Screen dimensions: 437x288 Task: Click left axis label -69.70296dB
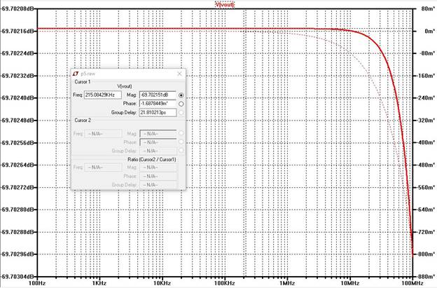pyautogui.click(x=18, y=254)
